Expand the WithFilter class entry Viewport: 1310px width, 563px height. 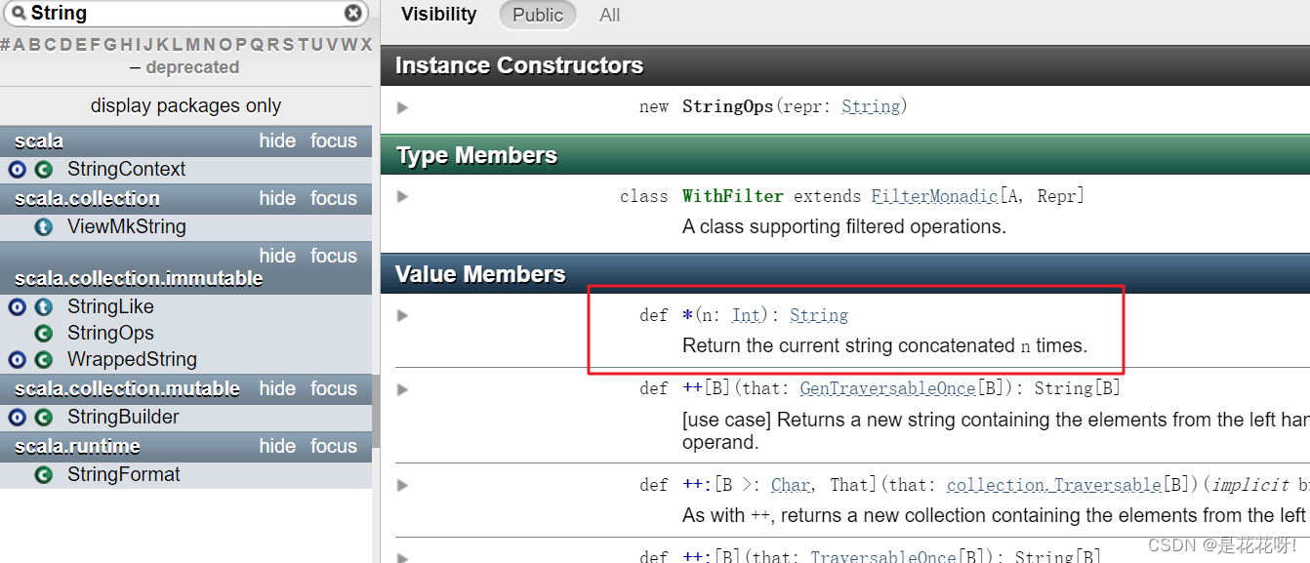pos(402,197)
